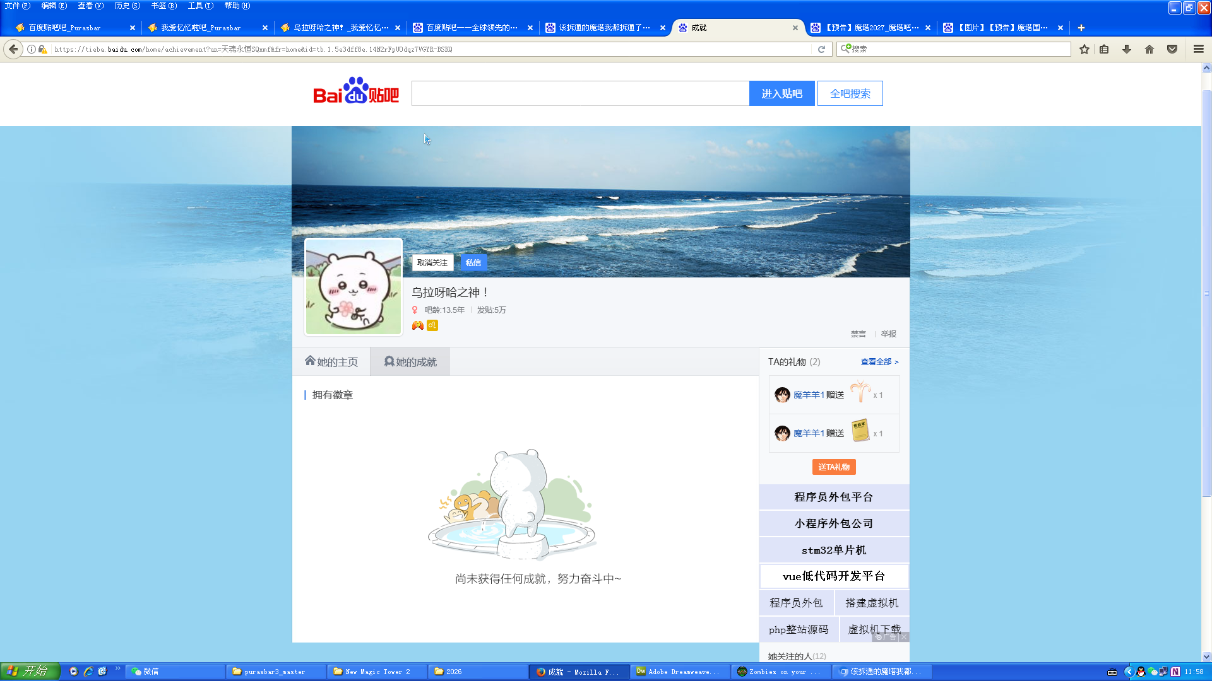
Task: Click the keyboard language bar icon
Action: [x=1112, y=672]
